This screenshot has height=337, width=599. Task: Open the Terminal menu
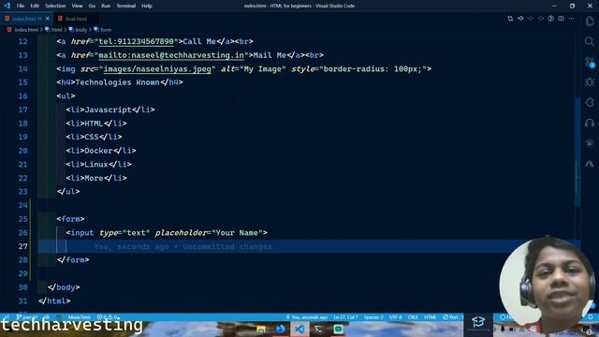tap(126, 6)
